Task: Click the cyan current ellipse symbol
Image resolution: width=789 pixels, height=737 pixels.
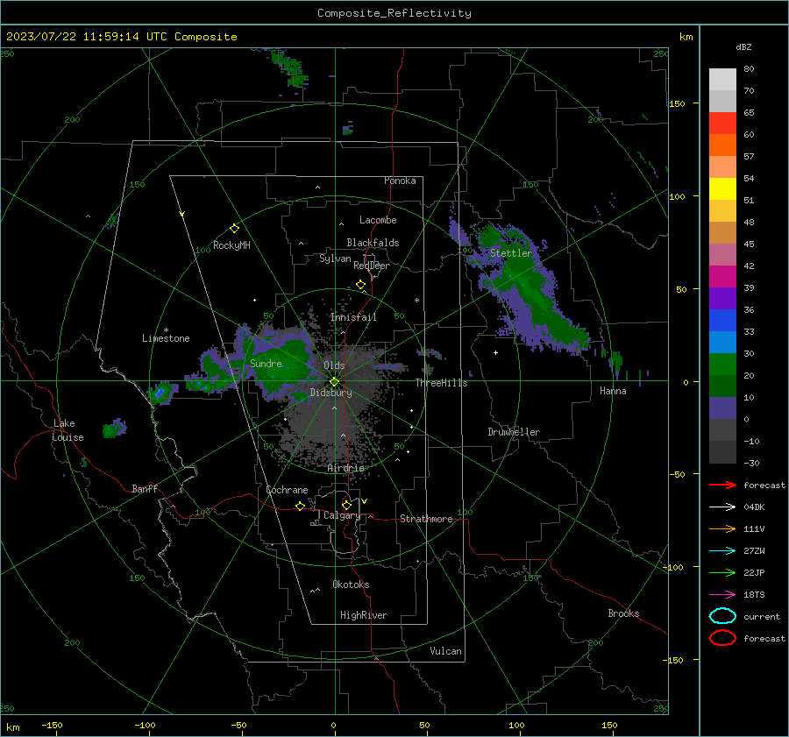Action: coord(722,616)
